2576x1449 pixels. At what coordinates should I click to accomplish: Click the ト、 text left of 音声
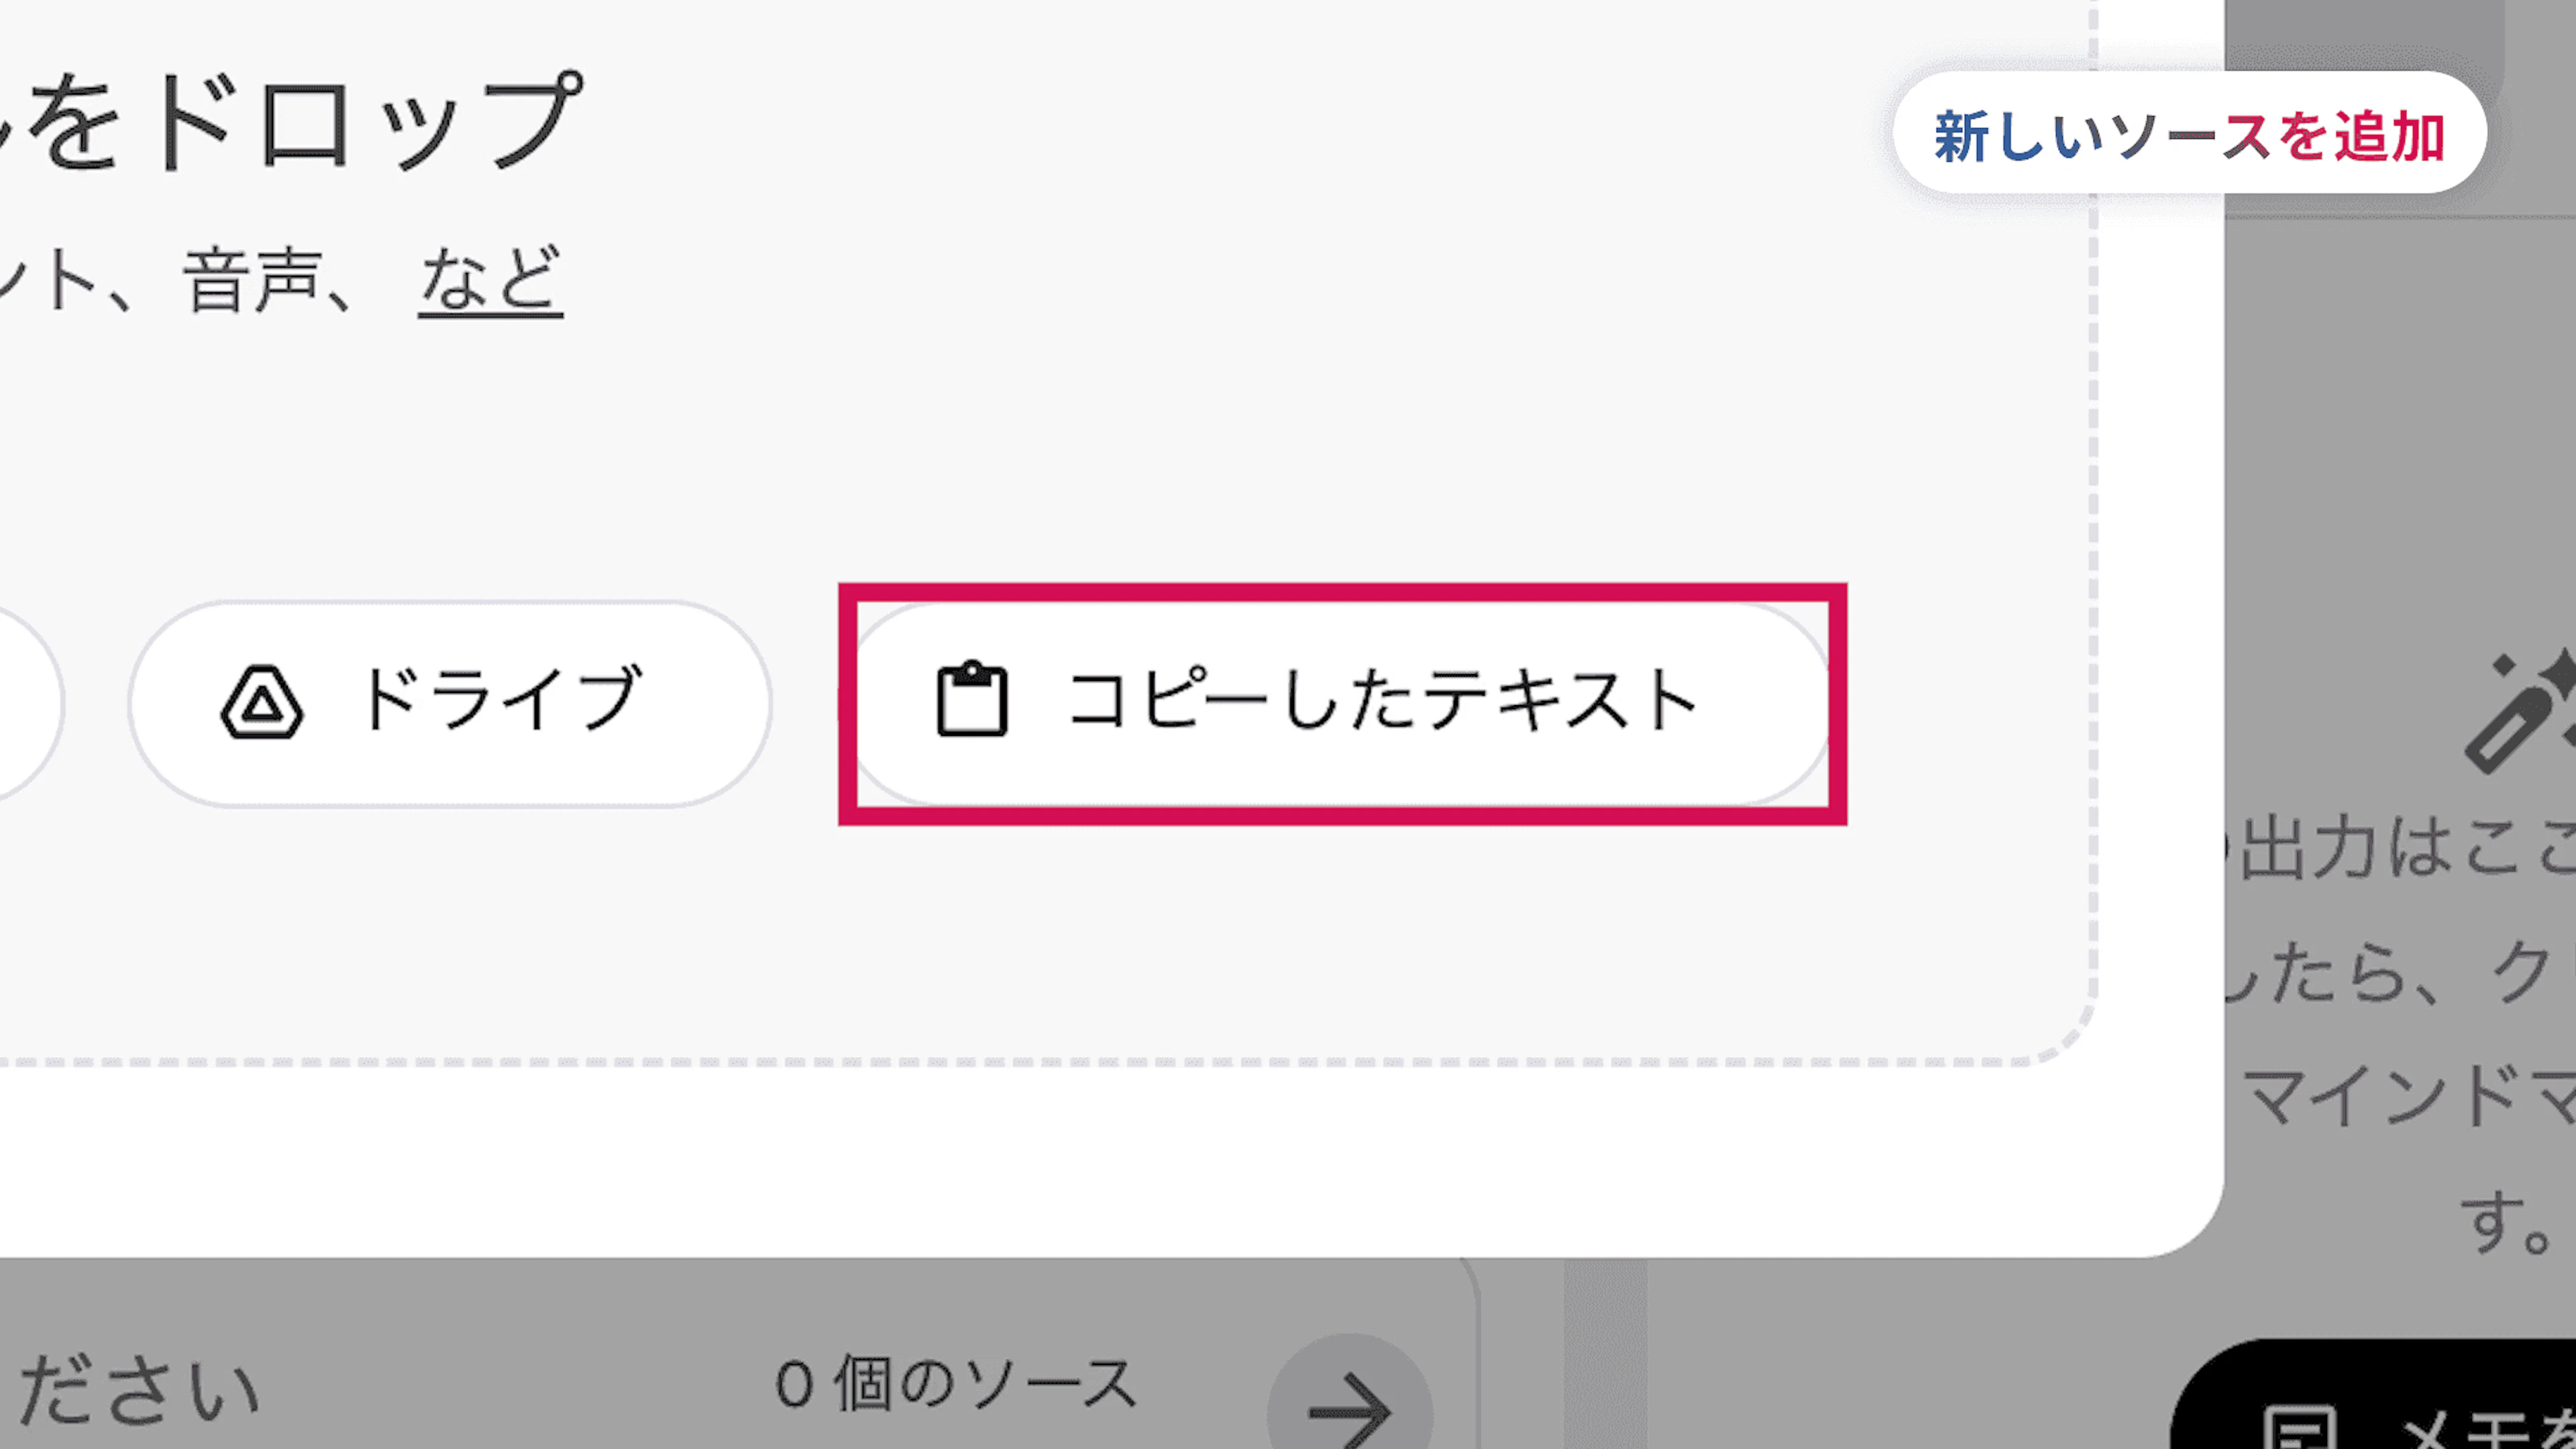tap(60, 281)
